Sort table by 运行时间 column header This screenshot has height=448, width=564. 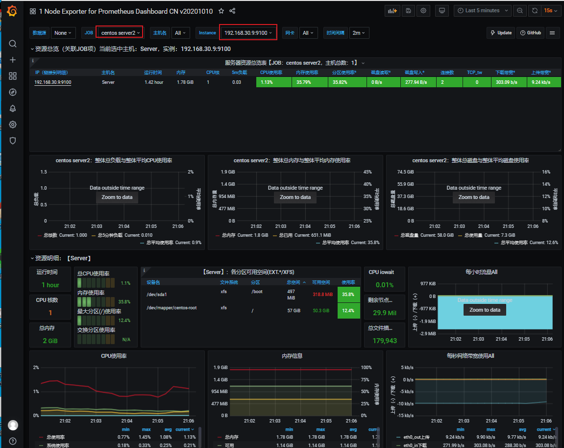152,73
